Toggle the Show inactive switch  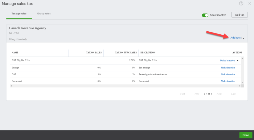[205, 15]
